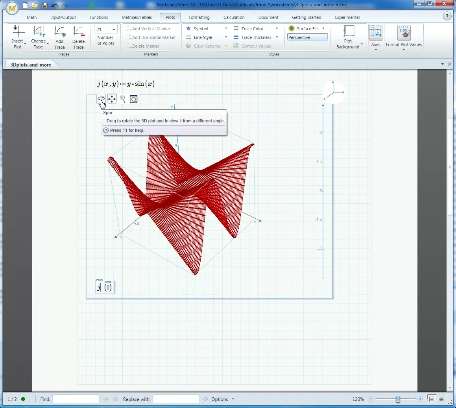Activate the magnifier zoom tool on plot
456x408 pixels.
(x=123, y=99)
